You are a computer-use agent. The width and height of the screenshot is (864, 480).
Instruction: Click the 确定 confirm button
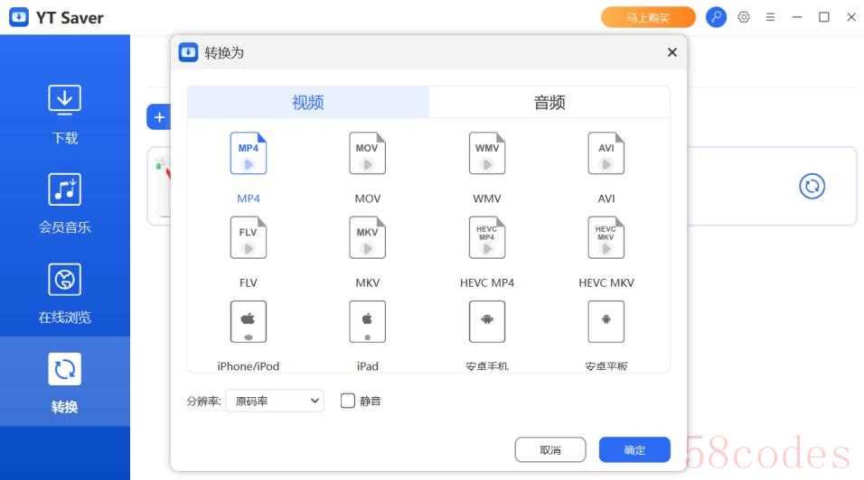(x=634, y=449)
